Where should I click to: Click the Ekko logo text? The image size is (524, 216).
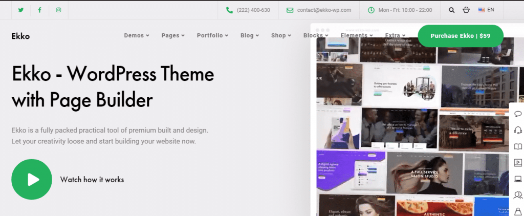pyautogui.click(x=20, y=36)
